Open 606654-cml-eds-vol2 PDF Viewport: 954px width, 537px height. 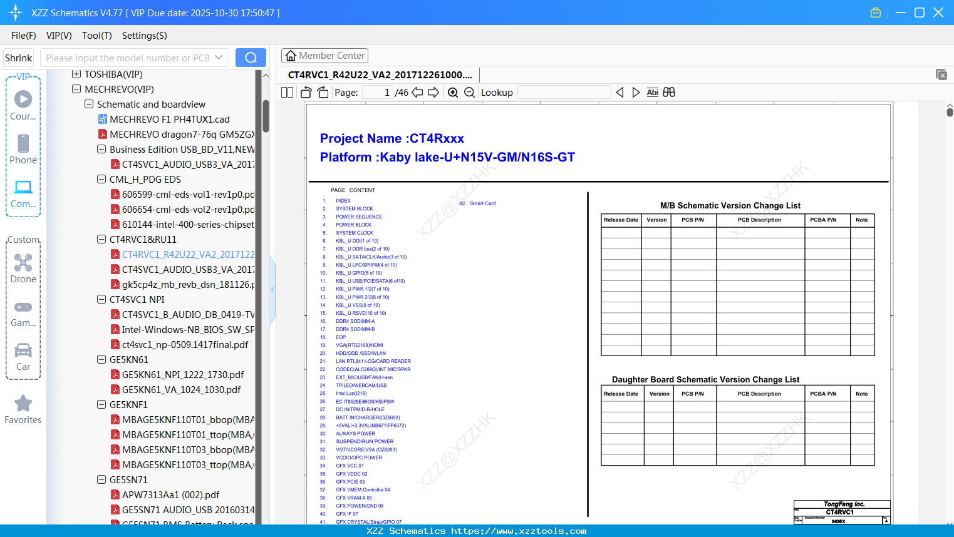pyautogui.click(x=182, y=210)
